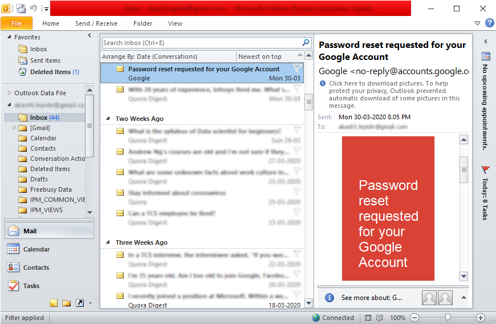The width and height of the screenshot is (496, 324).
Task: Click the search magnifier icon
Action: click(x=306, y=42)
